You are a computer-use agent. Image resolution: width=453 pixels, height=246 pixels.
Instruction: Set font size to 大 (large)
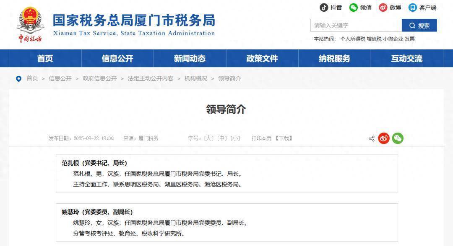[x=208, y=138]
